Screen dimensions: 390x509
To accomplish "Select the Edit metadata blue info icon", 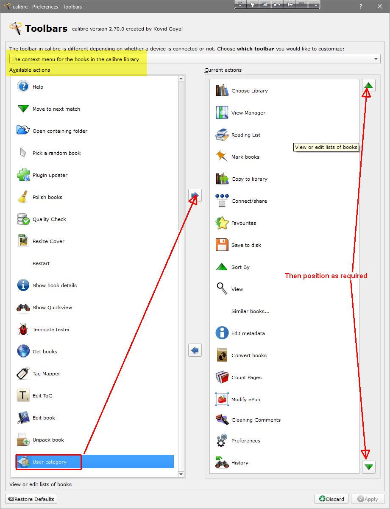I will pos(222,333).
